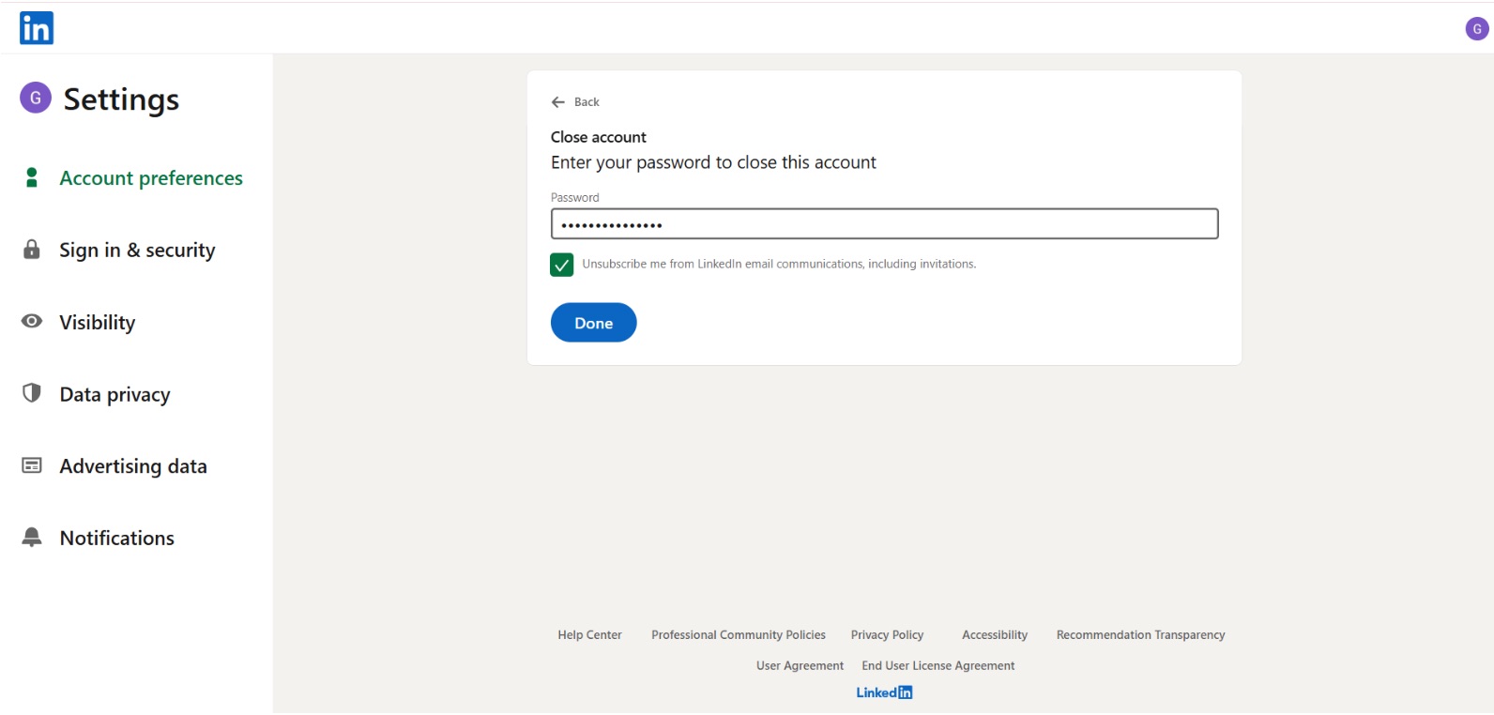Click the Data privacy shield icon
This screenshot has width=1494, height=715.
[32, 393]
